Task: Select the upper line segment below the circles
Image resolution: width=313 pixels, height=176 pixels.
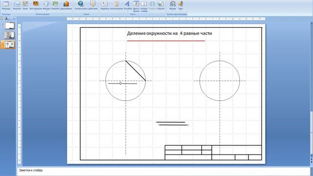Action: coord(171,122)
